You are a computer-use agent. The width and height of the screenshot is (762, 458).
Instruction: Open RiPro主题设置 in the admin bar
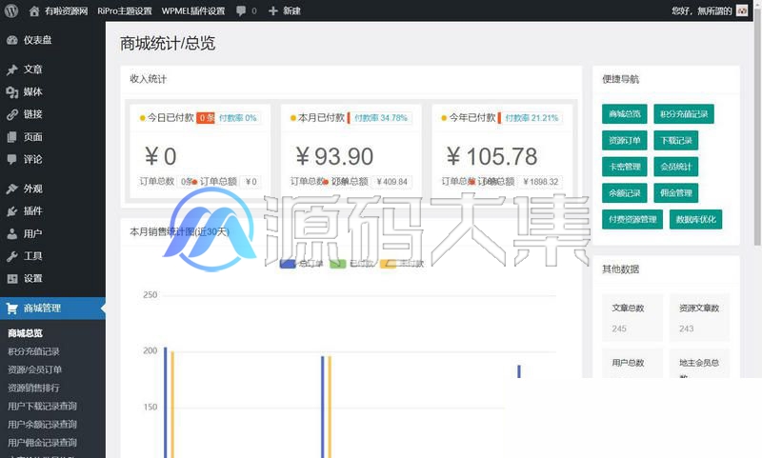(x=125, y=10)
